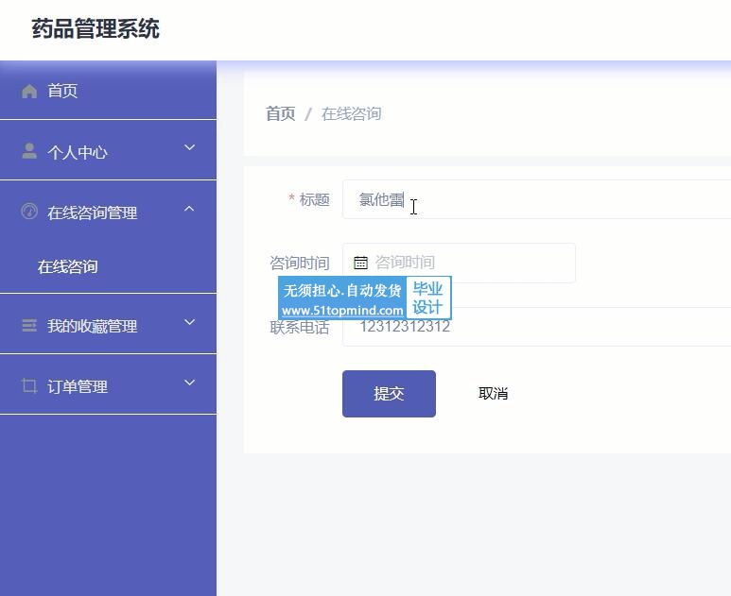The height and width of the screenshot is (596, 731).
Task: Click the home icon beside 首页
Action: coord(29,92)
